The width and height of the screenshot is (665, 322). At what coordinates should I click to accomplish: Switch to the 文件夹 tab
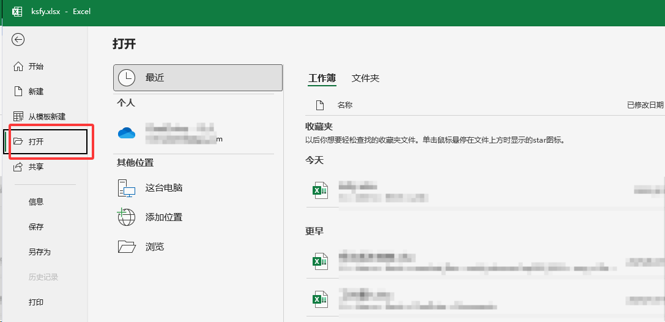(x=365, y=78)
